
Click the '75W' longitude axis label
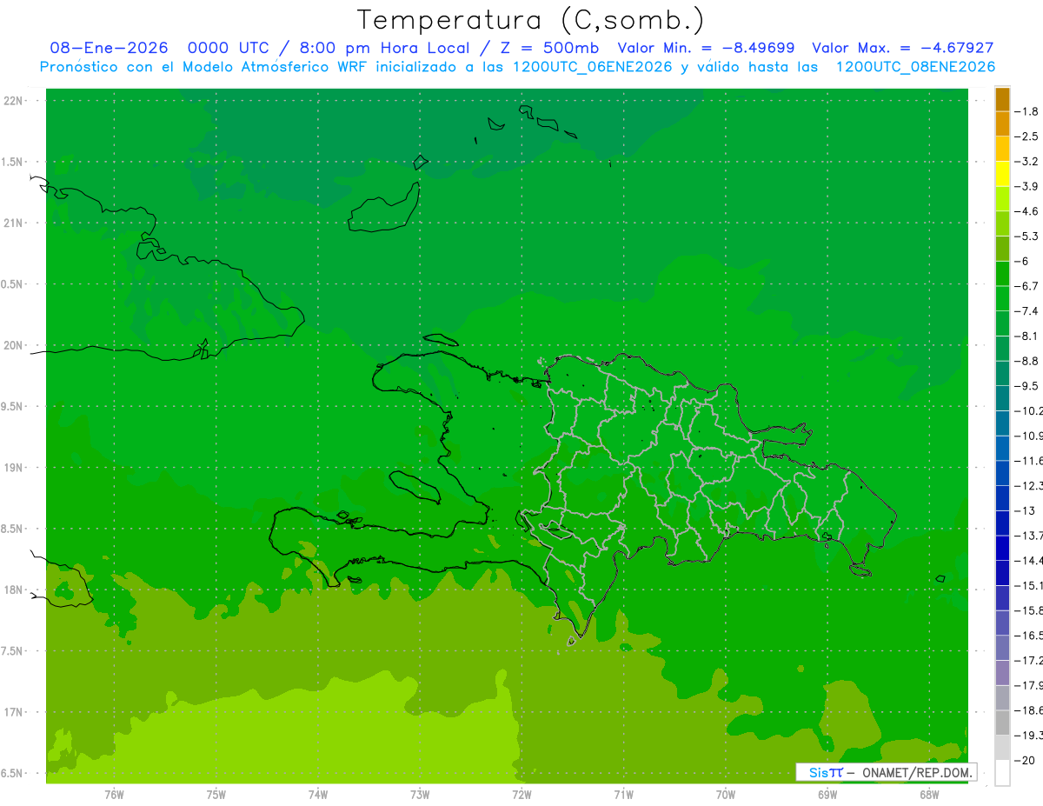click(216, 794)
